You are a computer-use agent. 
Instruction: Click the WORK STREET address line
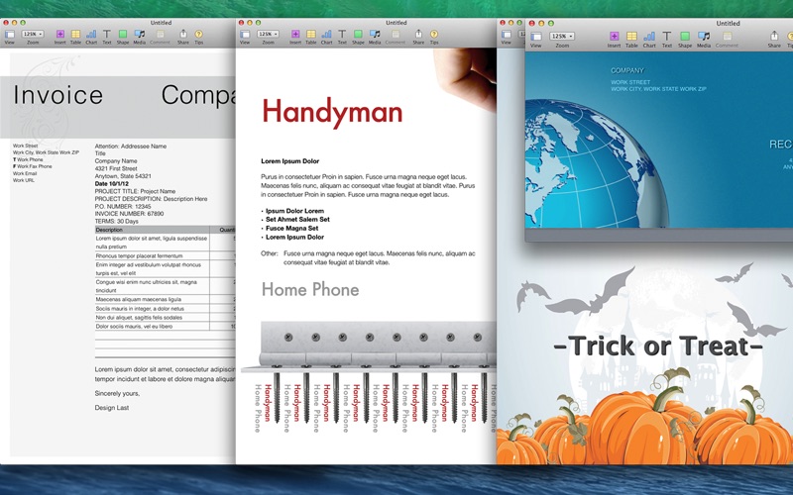(x=630, y=82)
